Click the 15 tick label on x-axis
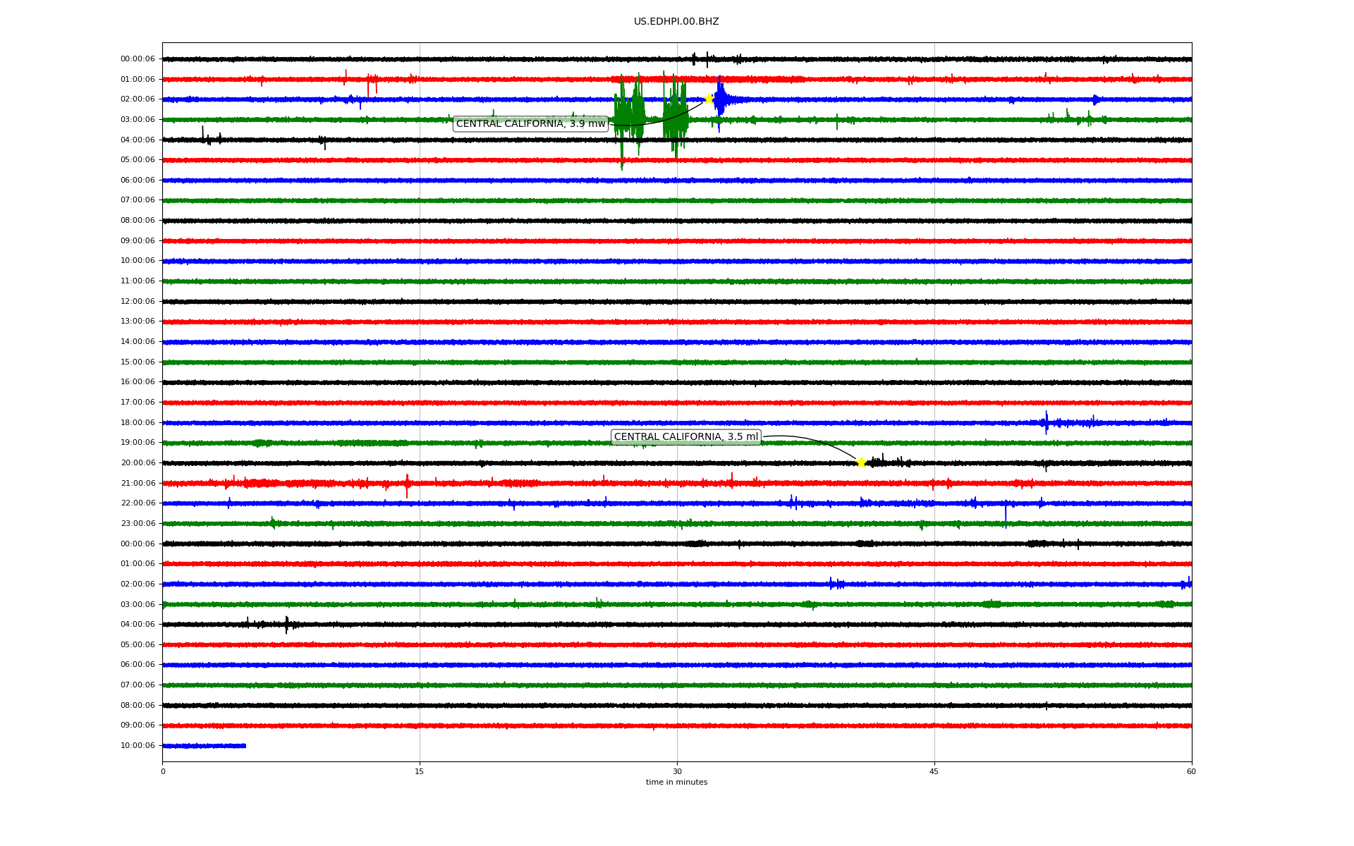Screen dimensions: 1354x846 point(420,771)
